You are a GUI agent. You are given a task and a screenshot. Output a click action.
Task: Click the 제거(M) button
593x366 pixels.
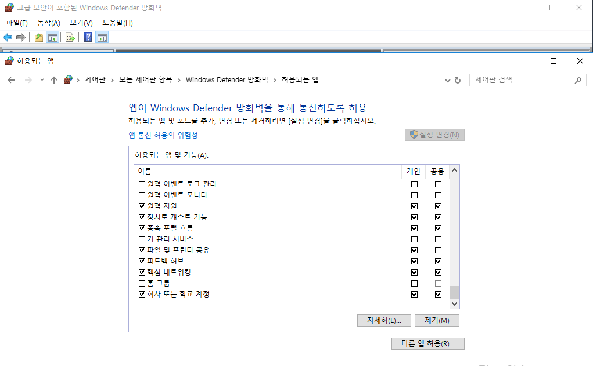click(x=437, y=320)
